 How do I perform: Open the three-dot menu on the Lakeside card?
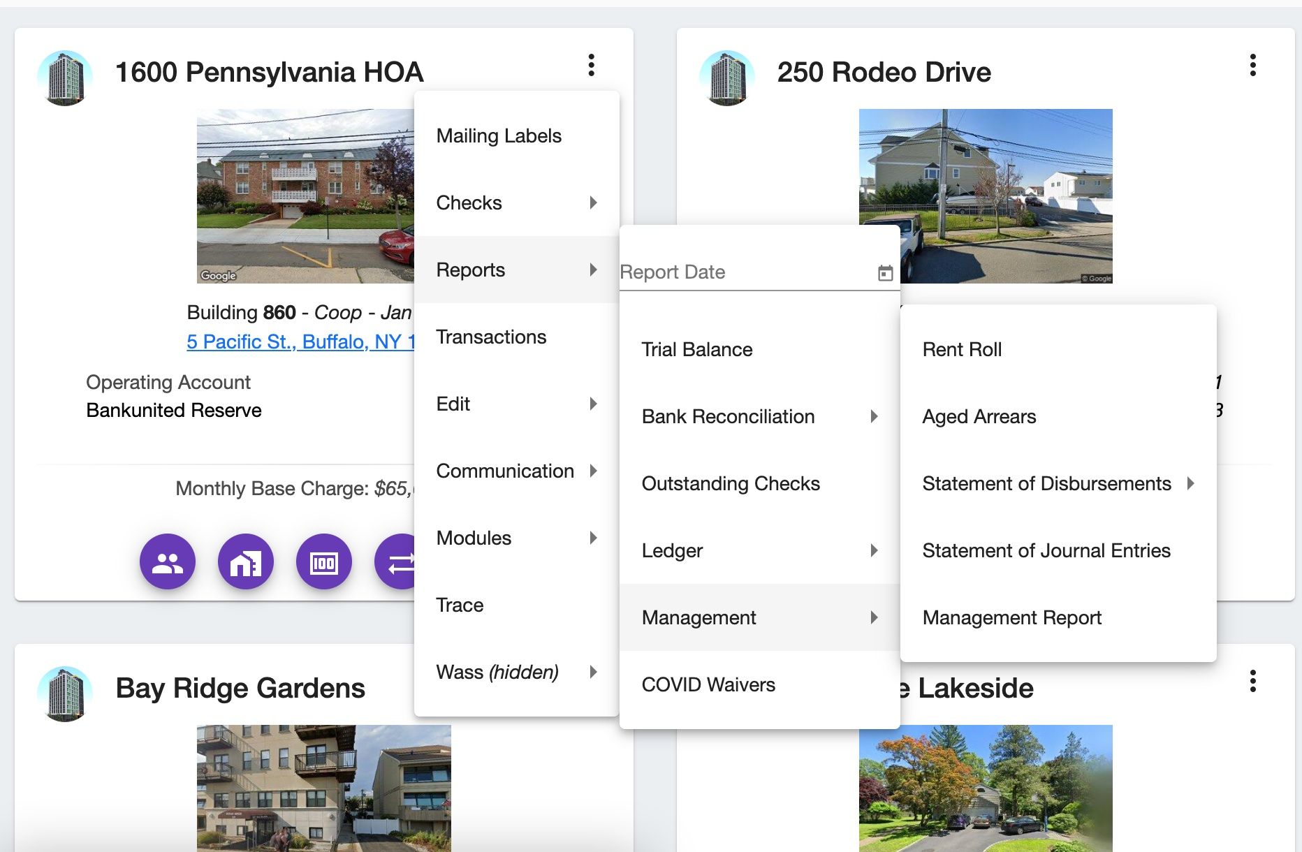(x=1252, y=682)
